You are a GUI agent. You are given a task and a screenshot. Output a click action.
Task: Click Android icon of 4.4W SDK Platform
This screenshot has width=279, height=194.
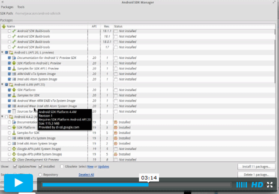click(x=14, y=90)
